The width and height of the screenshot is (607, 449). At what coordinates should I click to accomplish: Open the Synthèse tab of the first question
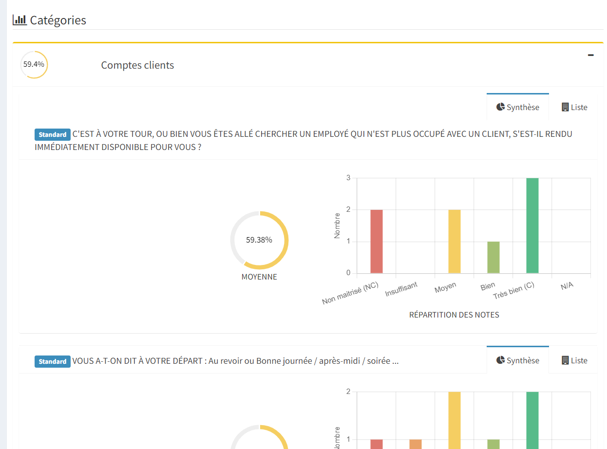point(517,107)
